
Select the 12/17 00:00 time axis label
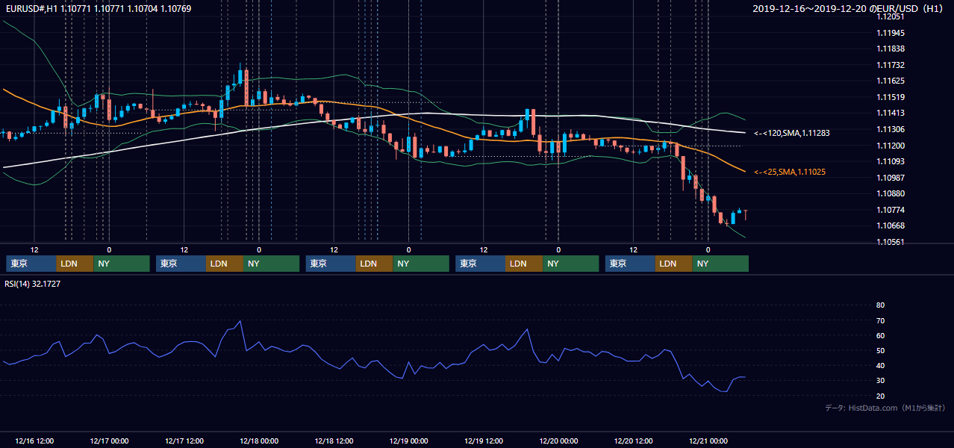109,441
